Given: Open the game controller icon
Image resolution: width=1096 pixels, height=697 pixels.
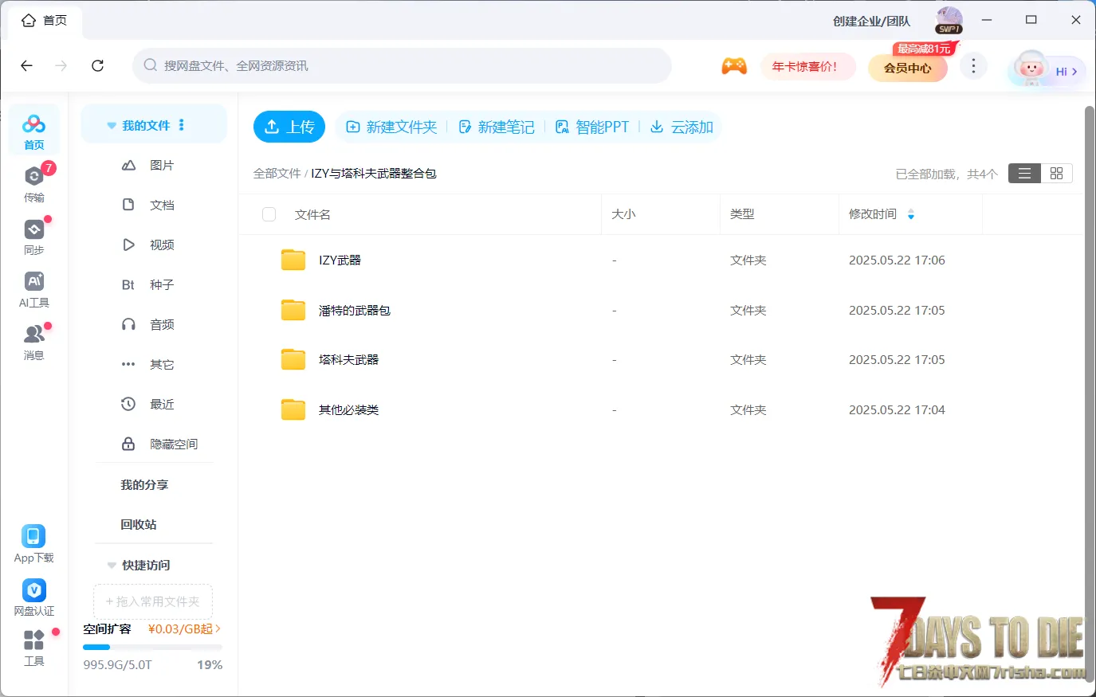Looking at the screenshot, I should [734, 66].
